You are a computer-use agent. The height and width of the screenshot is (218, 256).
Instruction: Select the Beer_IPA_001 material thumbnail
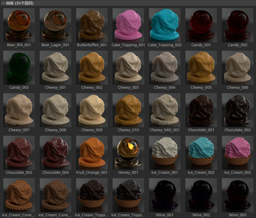[x=19, y=25]
